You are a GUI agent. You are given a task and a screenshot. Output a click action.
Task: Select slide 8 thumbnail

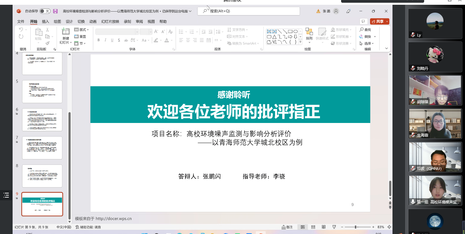[42, 176]
